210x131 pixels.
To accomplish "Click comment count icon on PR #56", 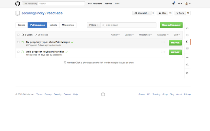I will pyautogui.click(x=163, y=52).
